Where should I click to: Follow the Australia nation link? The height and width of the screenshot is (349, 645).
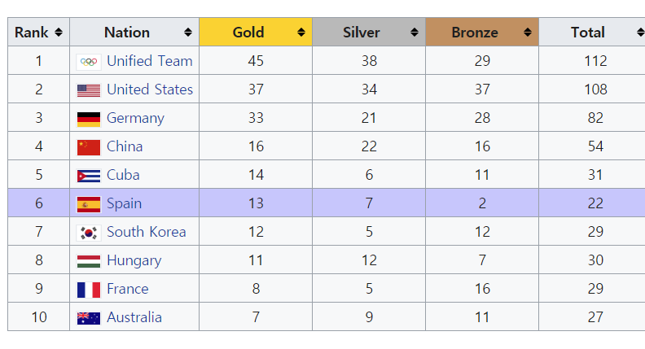point(134,317)
